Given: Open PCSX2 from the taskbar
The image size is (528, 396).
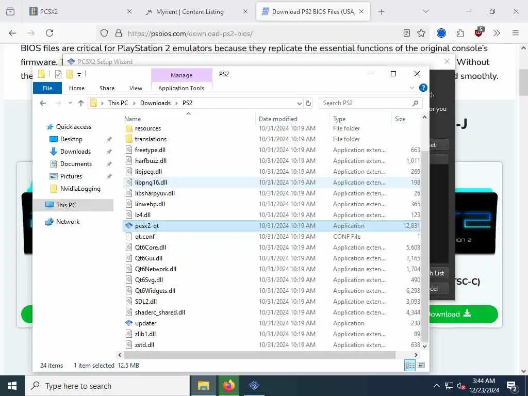Looking at the screenshot, I should click(254, 386).
